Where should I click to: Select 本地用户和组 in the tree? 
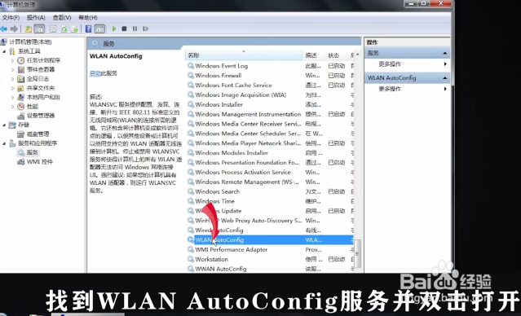click(43, 97)
